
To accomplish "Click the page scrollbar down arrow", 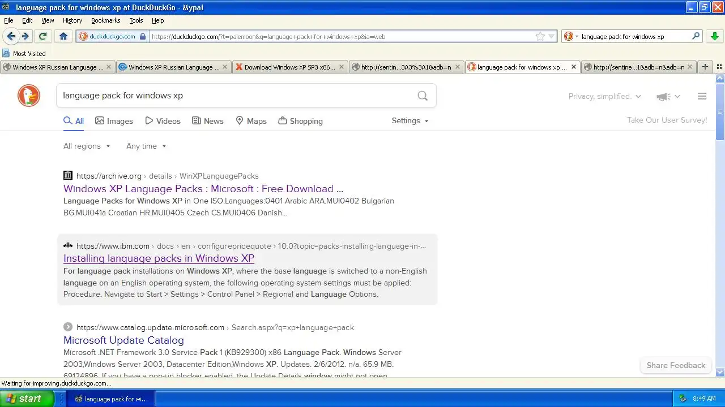I will 720,372.
